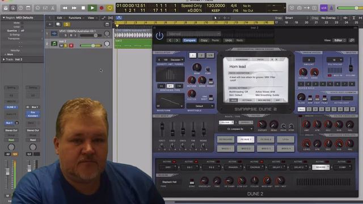Expand the Track Inst 2 disclosure triangle
This screenshot has width=363, height=204.
(4, 59)
